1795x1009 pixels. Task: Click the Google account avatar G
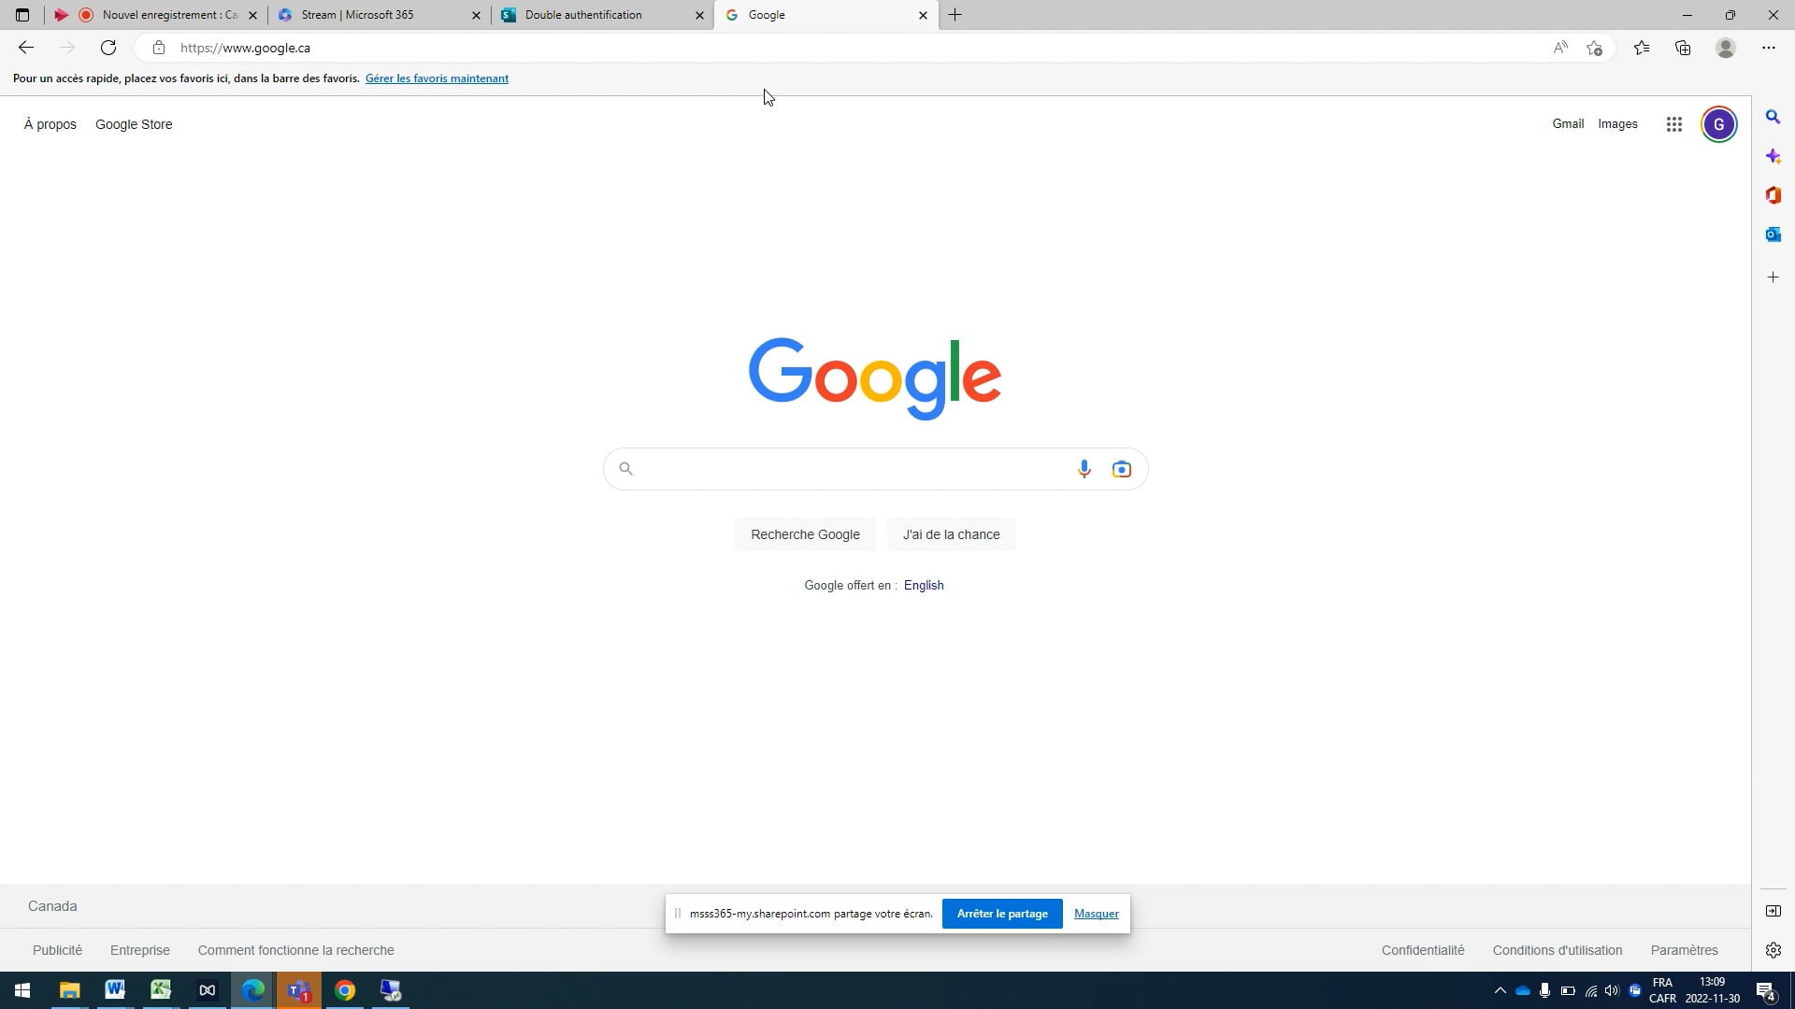point(1718,124)
